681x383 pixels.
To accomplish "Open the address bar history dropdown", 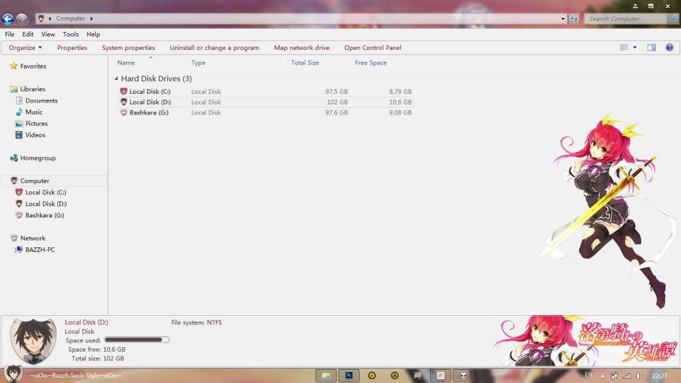I will tap(562, 19).
